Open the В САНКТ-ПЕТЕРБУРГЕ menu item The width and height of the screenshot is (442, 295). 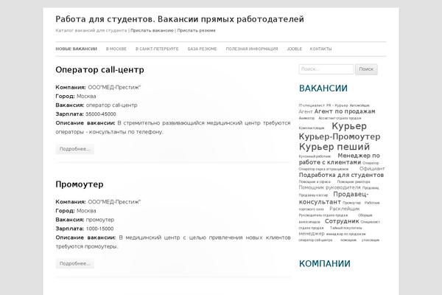157,49
